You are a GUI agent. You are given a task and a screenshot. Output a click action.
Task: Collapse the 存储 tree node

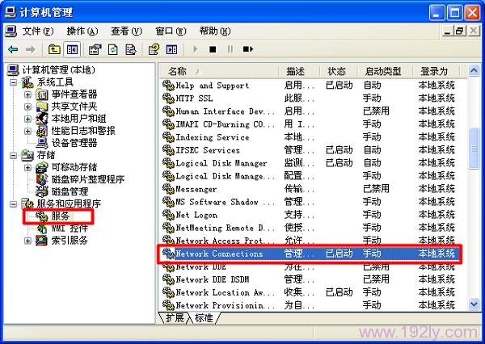(x=13, y=155)
